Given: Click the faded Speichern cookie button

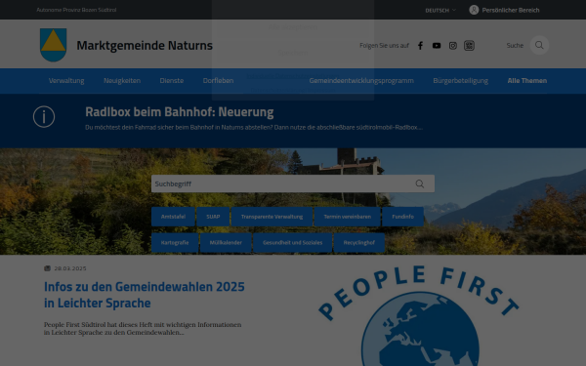Looking at the screenshot, I should pos(293,53).
